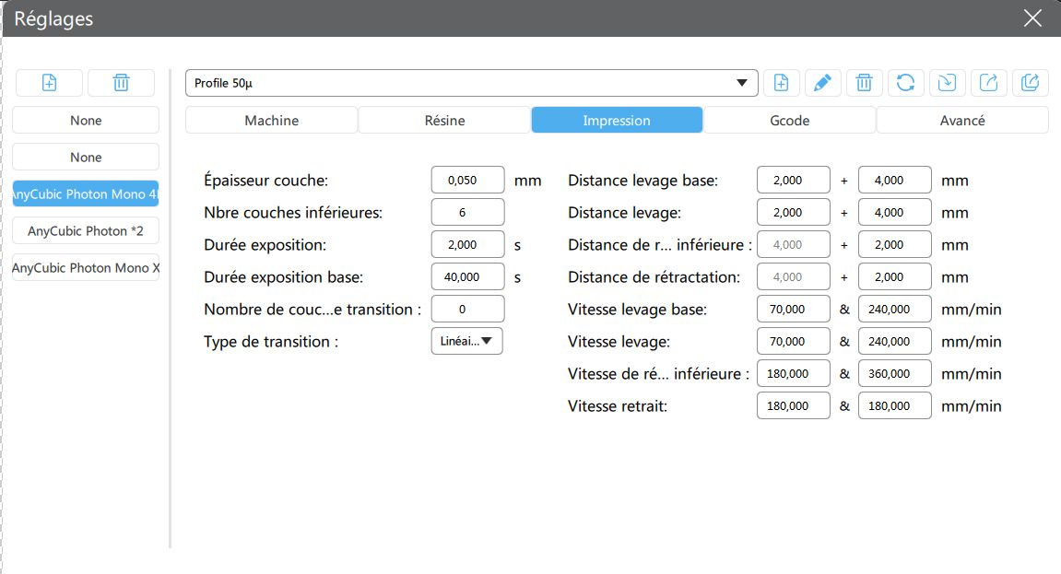Choose AnyCubic Photon *2 printer
This screenshot has width=1061, height=574.
point(86,230)
